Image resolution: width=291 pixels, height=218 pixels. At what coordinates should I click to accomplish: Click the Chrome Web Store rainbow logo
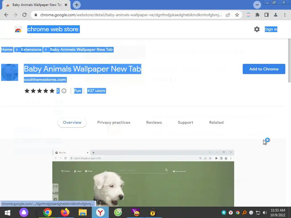tap(18, 29)
